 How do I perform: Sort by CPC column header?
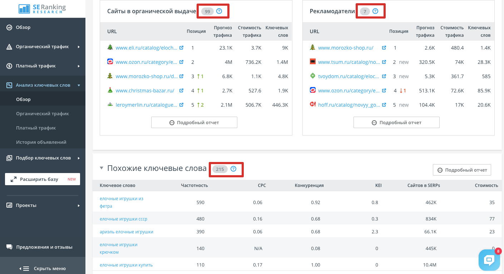[x=262, y=186]
